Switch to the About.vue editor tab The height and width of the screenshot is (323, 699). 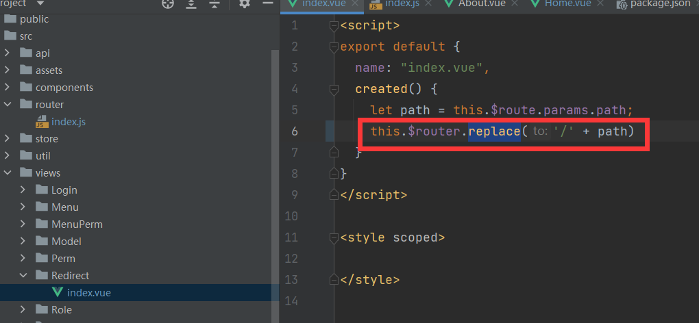(x=482, y=3)
